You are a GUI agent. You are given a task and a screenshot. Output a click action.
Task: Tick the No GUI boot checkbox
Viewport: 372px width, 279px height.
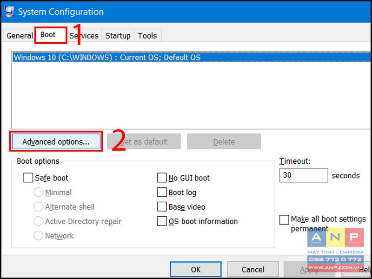162,178
